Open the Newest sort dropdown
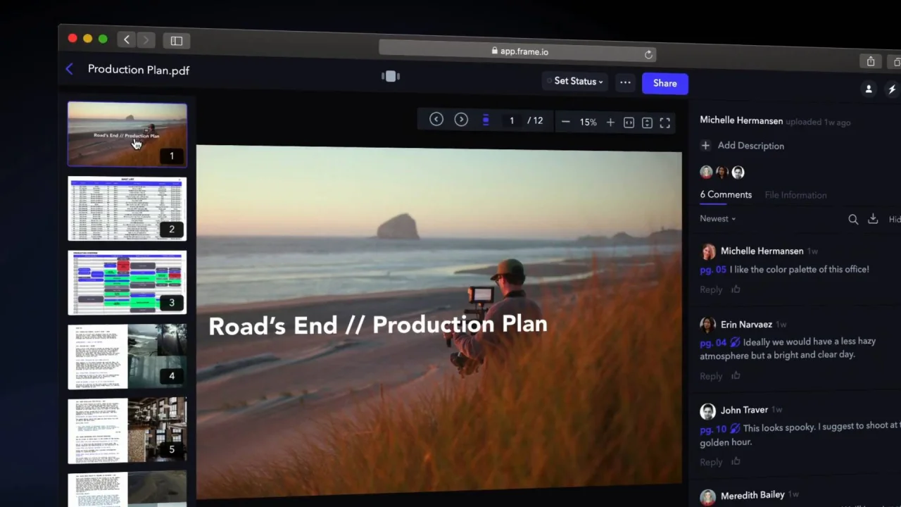 pos(717,219)
